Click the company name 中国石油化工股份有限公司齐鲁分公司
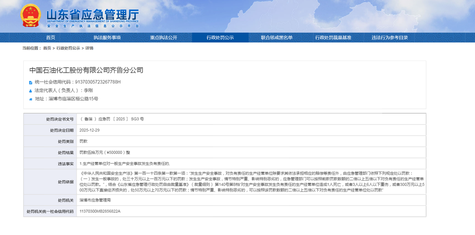Viewport: 475px width, 235px height. click(x=86, y=70)
